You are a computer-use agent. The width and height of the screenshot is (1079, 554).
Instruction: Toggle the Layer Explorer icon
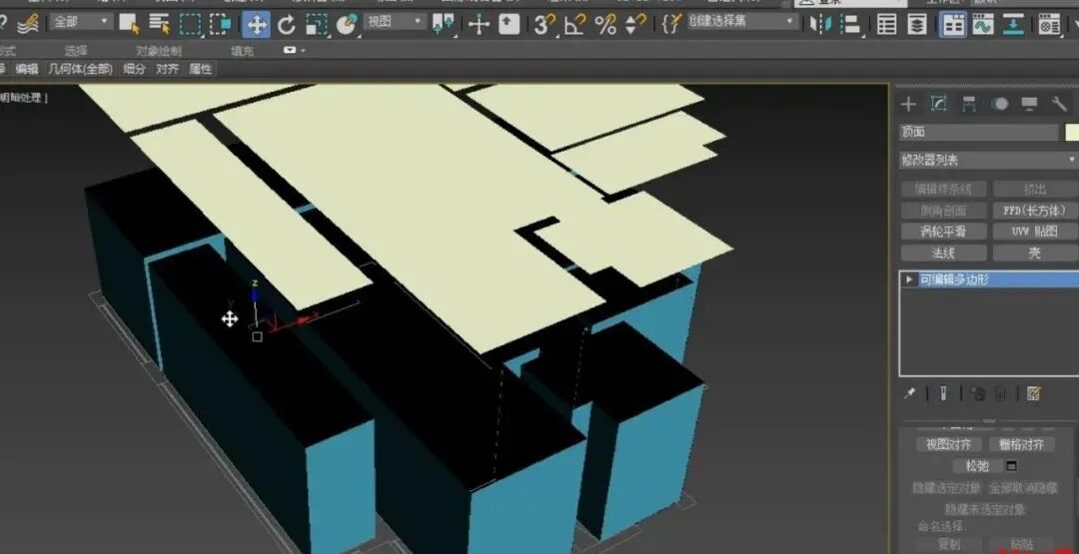[917, 25]
